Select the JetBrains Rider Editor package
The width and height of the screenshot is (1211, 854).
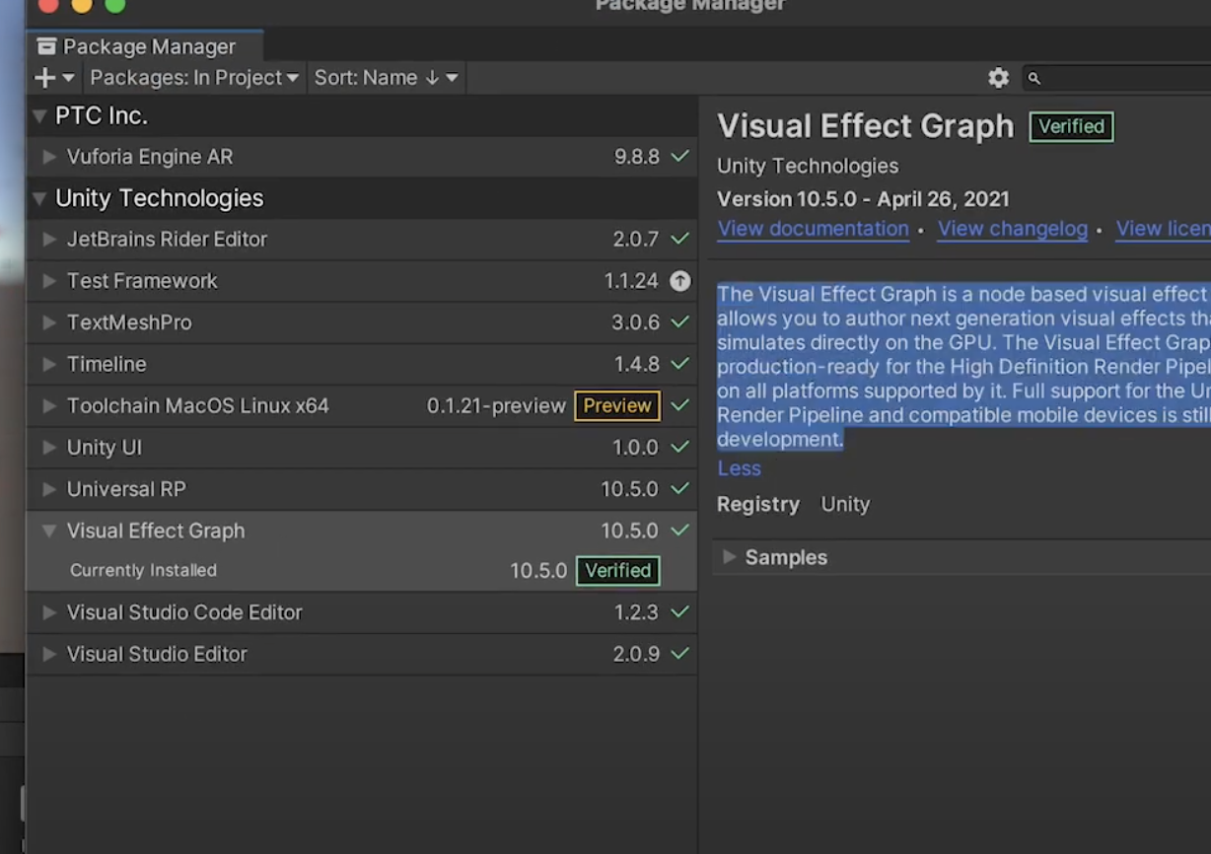tap(362, 240)
